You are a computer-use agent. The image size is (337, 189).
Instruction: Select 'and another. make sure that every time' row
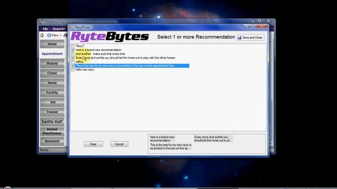pos(100,54)
